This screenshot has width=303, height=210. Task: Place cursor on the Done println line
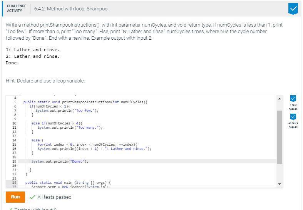coord(60,161)
